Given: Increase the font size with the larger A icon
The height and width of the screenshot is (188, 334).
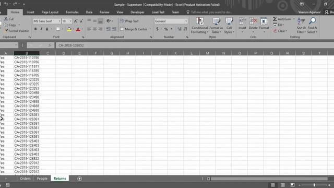Looking at the screenshot, I should 76,21.
